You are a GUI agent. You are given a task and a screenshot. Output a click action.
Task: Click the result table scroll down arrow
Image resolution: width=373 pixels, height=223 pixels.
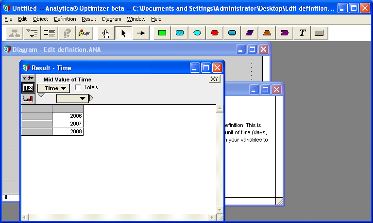pyautogui.click(x=220, y=210)
